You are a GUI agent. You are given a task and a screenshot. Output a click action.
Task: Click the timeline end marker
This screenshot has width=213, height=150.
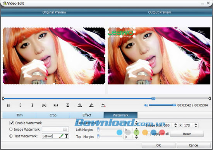pos(210,98)
